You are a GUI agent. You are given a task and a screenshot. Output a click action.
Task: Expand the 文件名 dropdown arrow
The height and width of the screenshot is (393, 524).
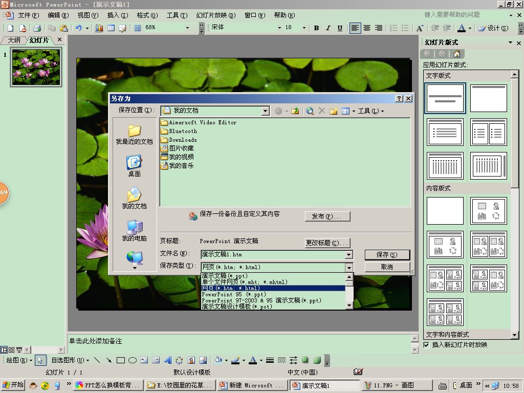[349, 254]
